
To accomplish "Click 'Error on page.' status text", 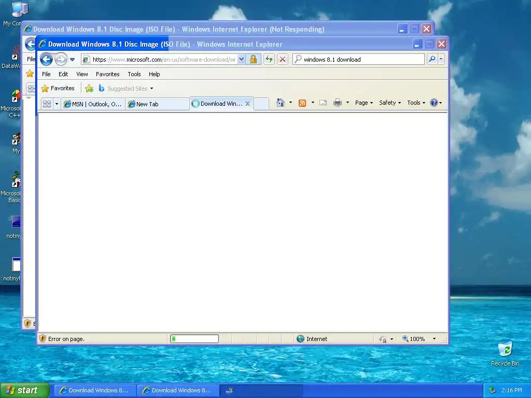I will [66, 339].
